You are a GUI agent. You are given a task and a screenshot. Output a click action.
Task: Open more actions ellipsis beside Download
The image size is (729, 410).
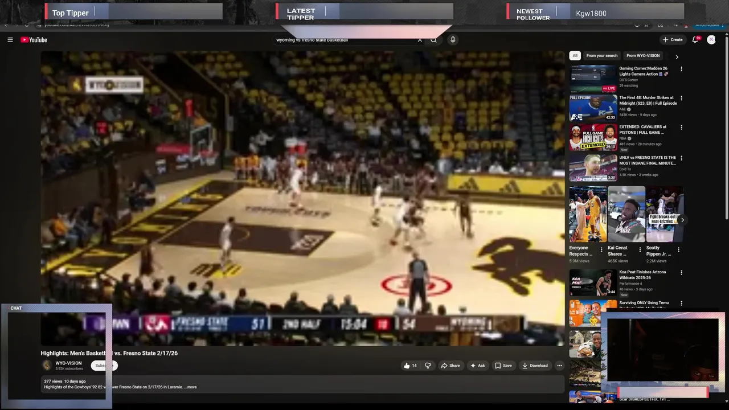[x=559, y=366]
